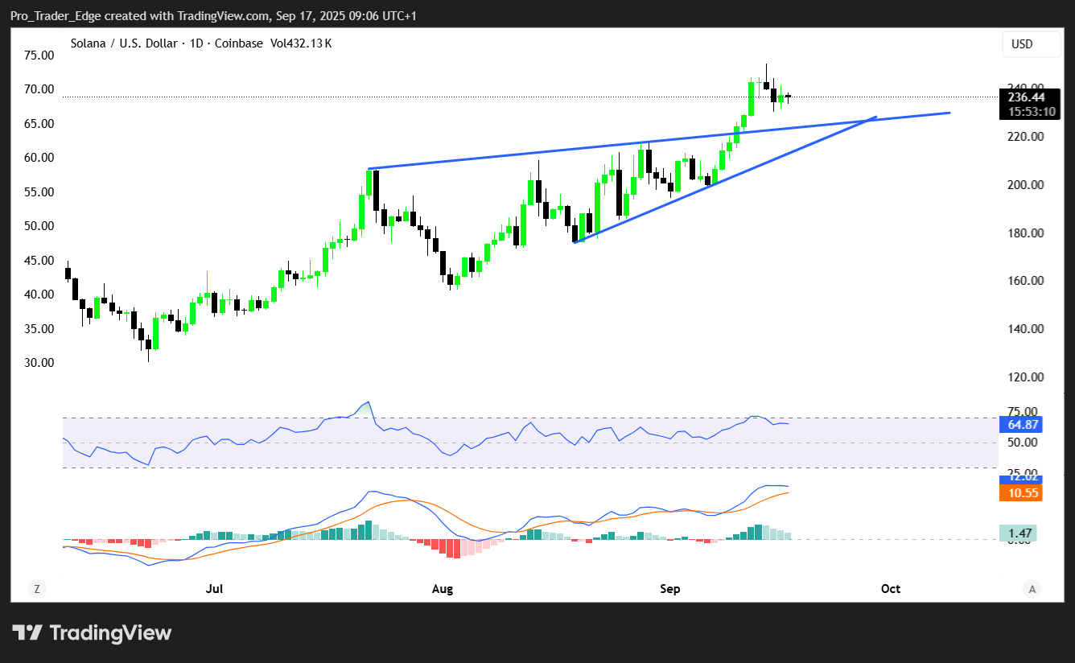Click the MACD histogram value 1.47
1075x663 pixels.
tap(1018, 533)
